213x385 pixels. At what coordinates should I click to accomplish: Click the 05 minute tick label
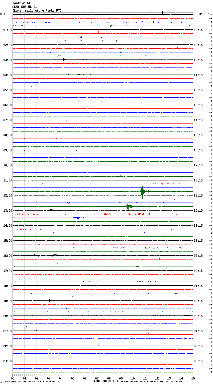click(73, 378)
